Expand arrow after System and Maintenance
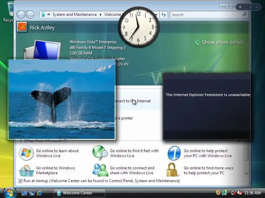Image resolution: width=265 pixels, height=198 pixels. [101, 15]
